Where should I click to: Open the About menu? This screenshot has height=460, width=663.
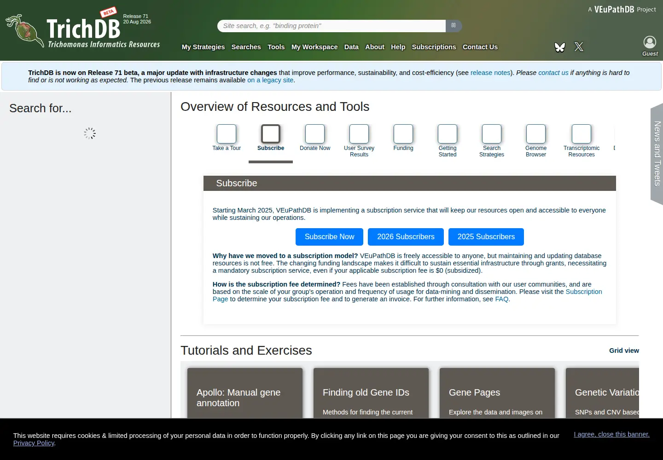point(375,47)
